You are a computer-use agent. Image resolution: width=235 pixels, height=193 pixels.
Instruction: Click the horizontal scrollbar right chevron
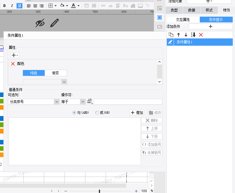152,186
